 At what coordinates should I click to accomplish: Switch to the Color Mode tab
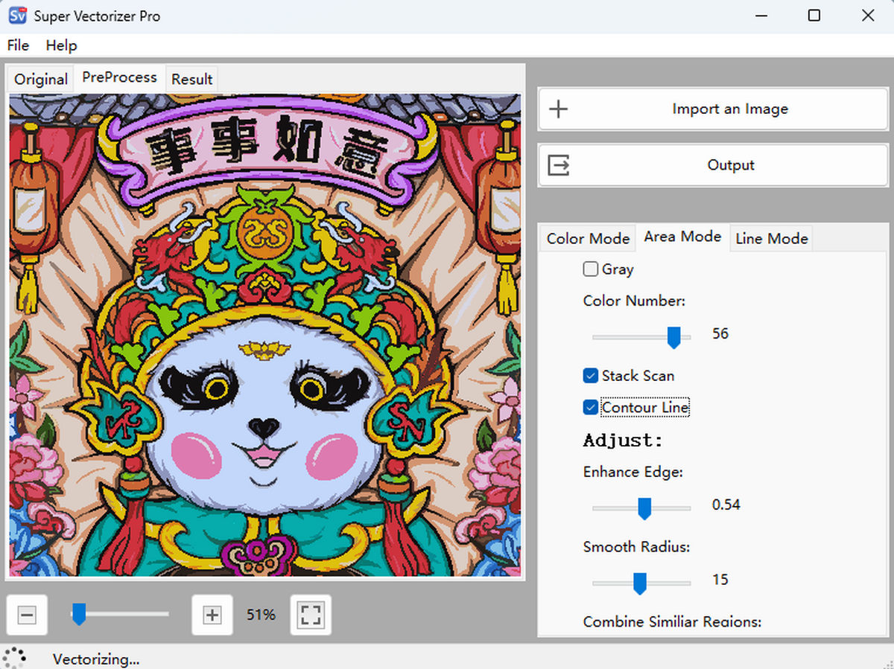click(x=587, y=238)
